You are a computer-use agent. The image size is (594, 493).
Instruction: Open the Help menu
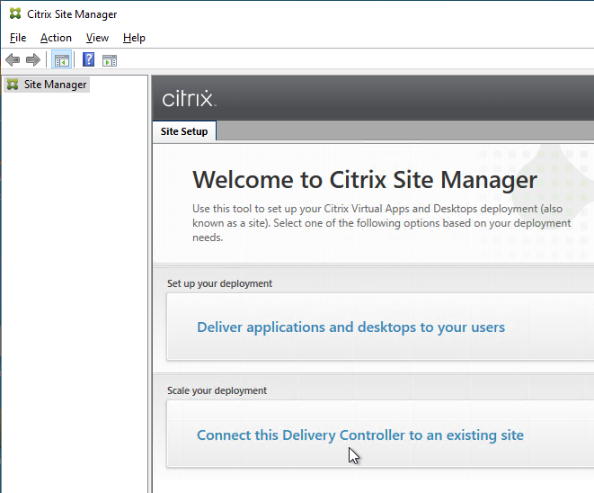coord(134,38)
